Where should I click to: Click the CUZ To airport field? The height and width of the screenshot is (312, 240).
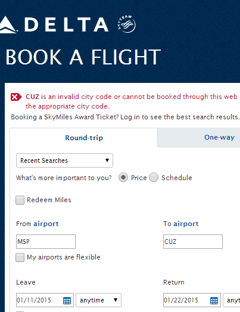click(x=193, y=242)
